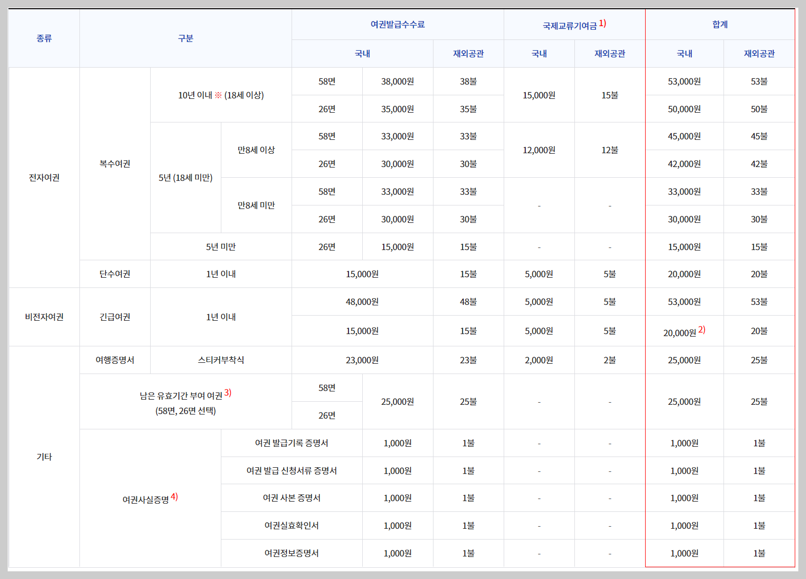Click 58면 in the 남은 유효기간 부여 여권 row
Viewport: 806px width, 579px height.
coord(327,388)
